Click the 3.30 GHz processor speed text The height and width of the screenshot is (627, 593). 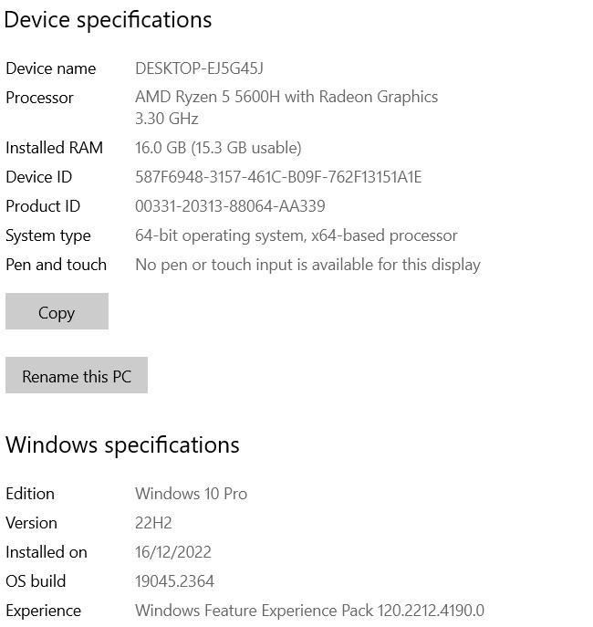(166, 119)
